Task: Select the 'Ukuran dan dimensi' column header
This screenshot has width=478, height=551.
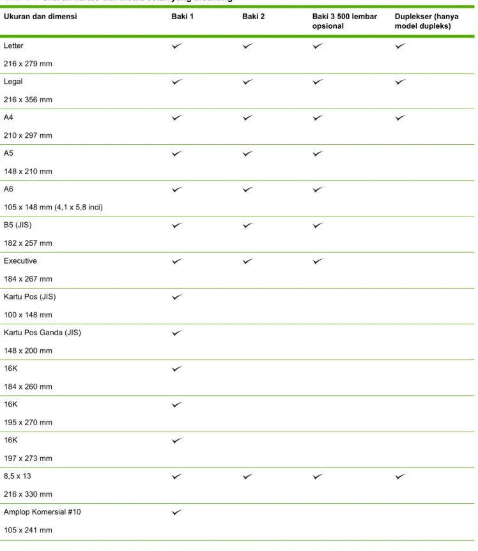Action: 40,17
